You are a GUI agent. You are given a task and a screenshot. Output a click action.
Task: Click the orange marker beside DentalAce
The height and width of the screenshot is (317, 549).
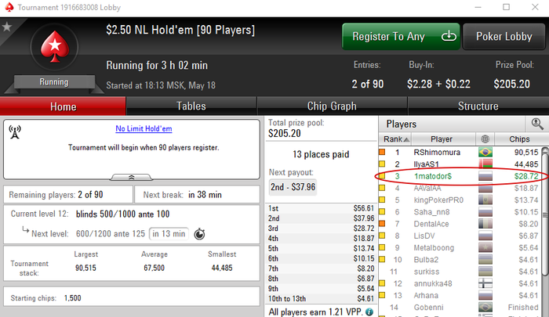click(x=382, y=224)
